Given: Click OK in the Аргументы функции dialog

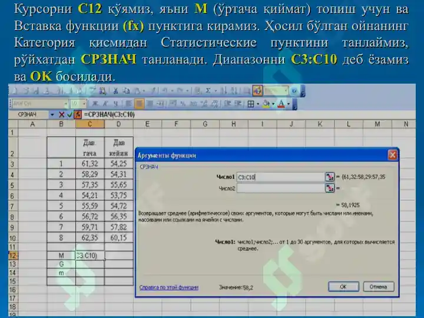Looking at the screenshot, I should tap(343, 287).
